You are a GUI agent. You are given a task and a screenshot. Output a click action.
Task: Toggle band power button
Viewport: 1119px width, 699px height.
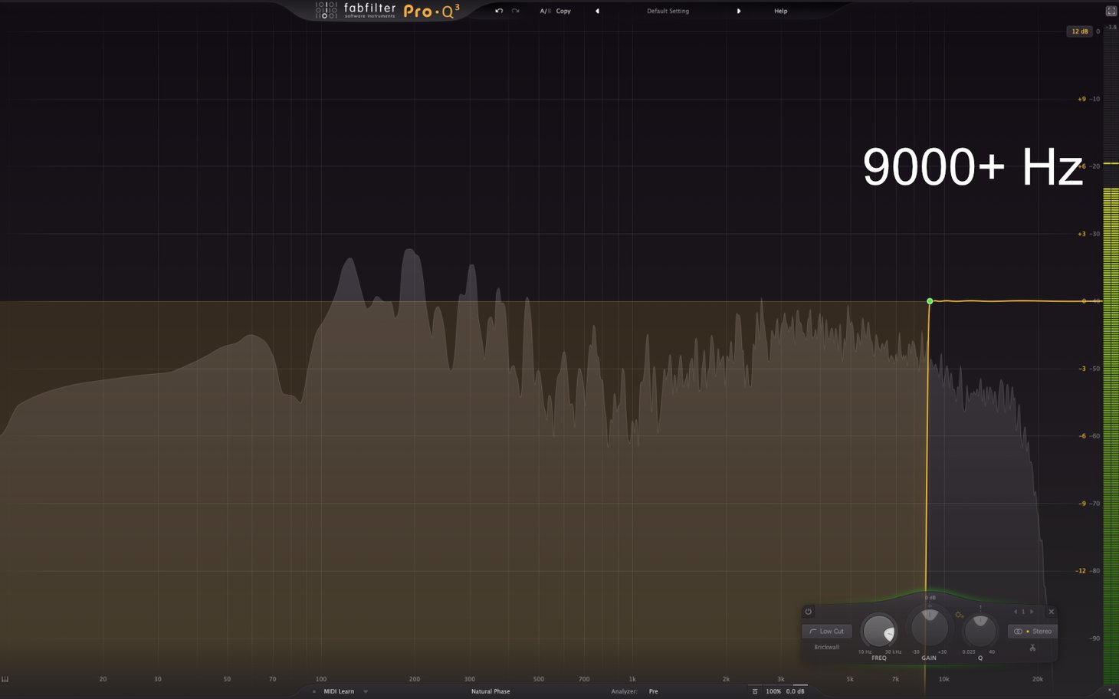(x=808, y=612)
